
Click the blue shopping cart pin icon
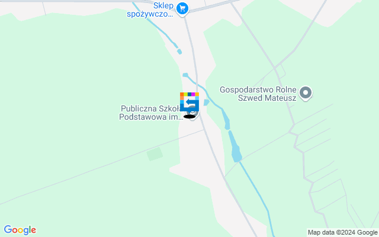point(182,9)
